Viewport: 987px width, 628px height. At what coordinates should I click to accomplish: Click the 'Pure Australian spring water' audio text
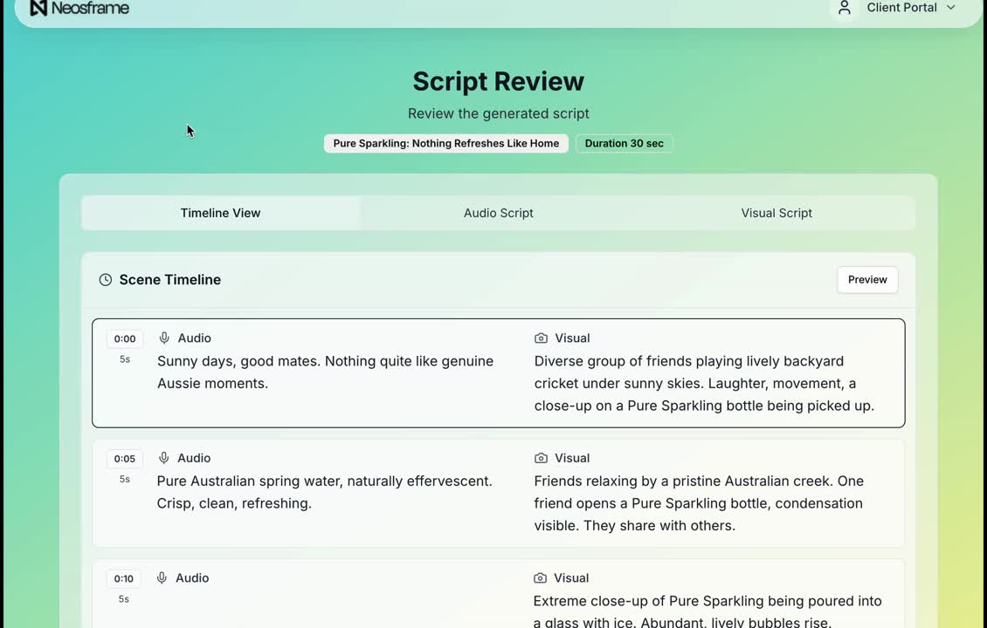[325, 492]
